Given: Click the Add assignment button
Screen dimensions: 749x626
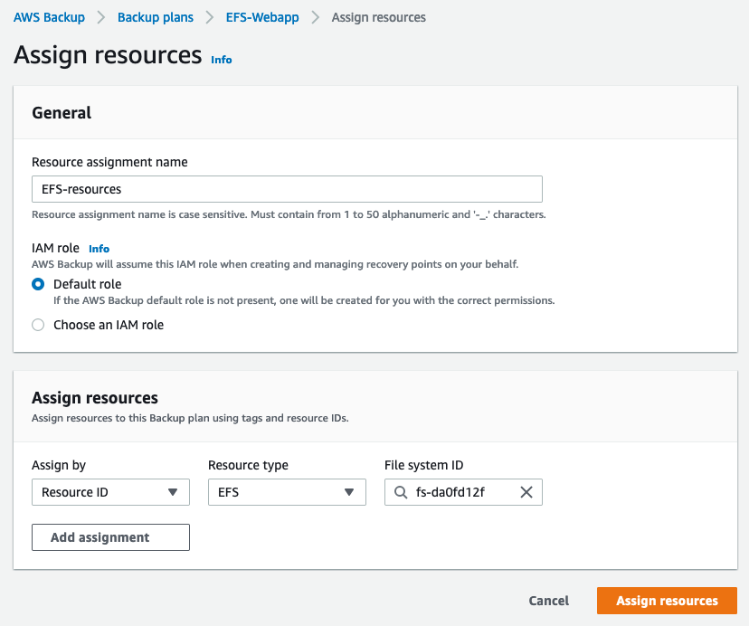Looking at the screenshot, I should click(x=110, y=537).
